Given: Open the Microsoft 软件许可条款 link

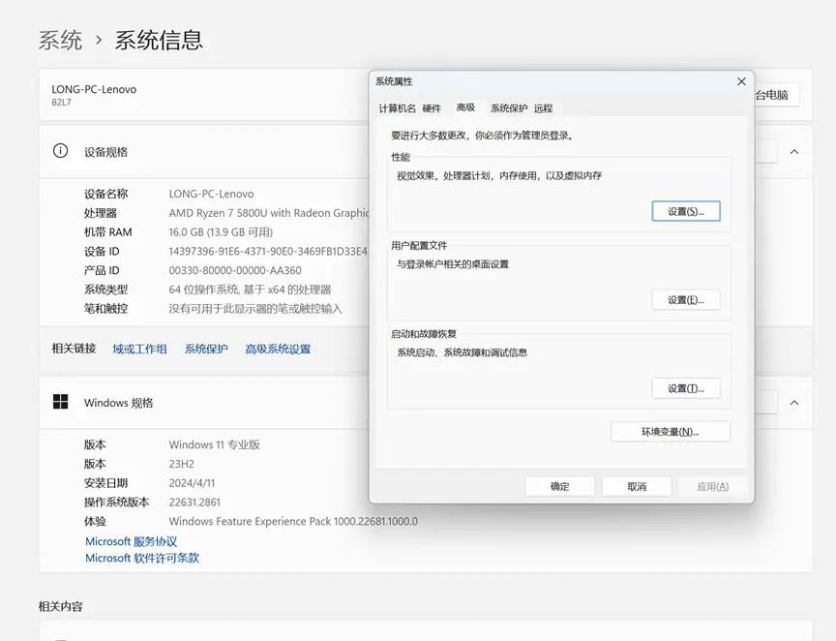Looking at the screenshot, I should tap(142, 558).
